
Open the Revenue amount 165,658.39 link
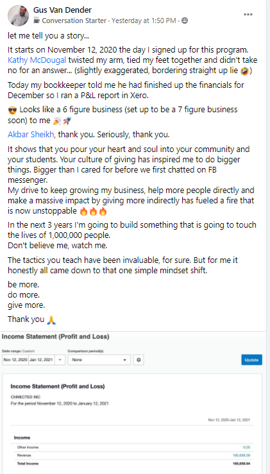pos(241,455)
